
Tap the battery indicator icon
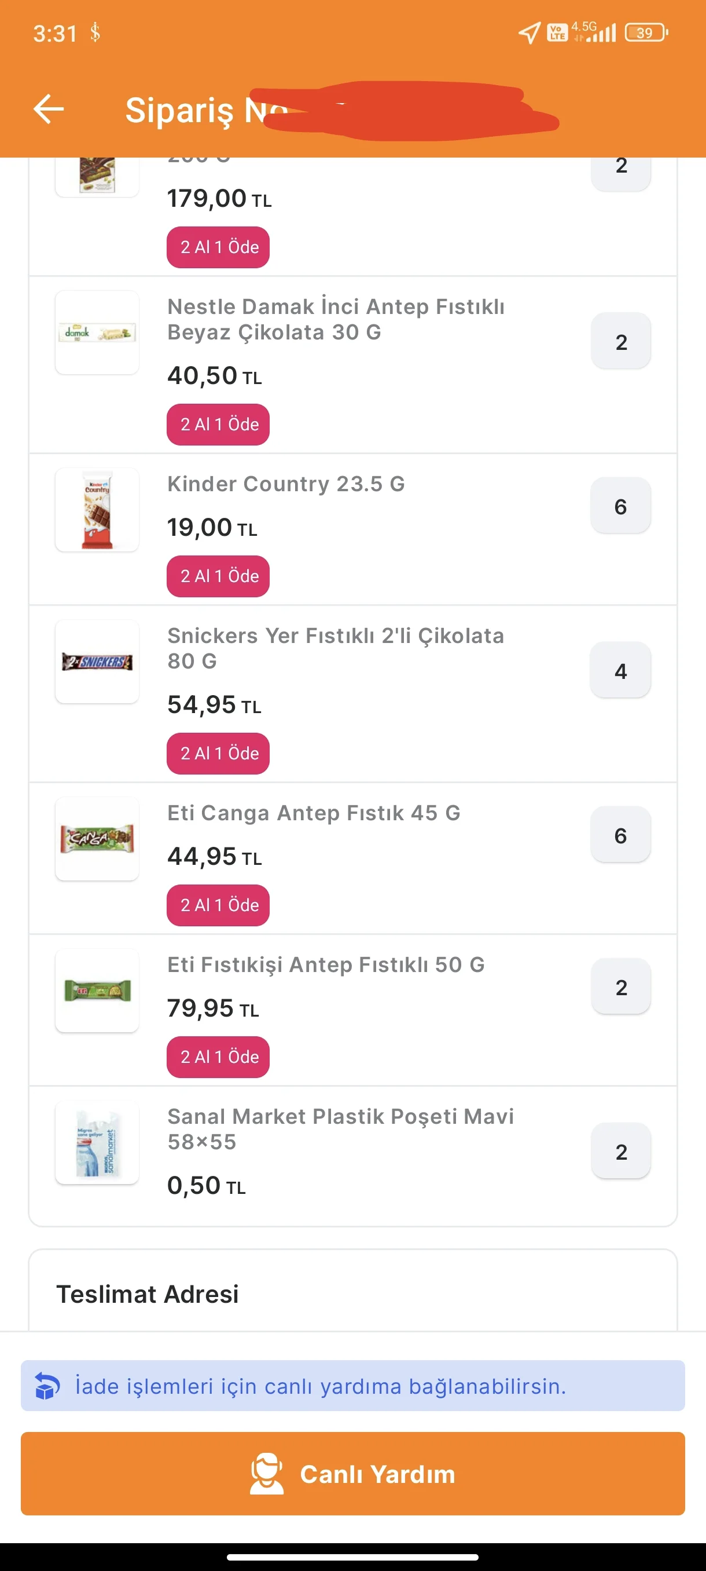(646, 32)
